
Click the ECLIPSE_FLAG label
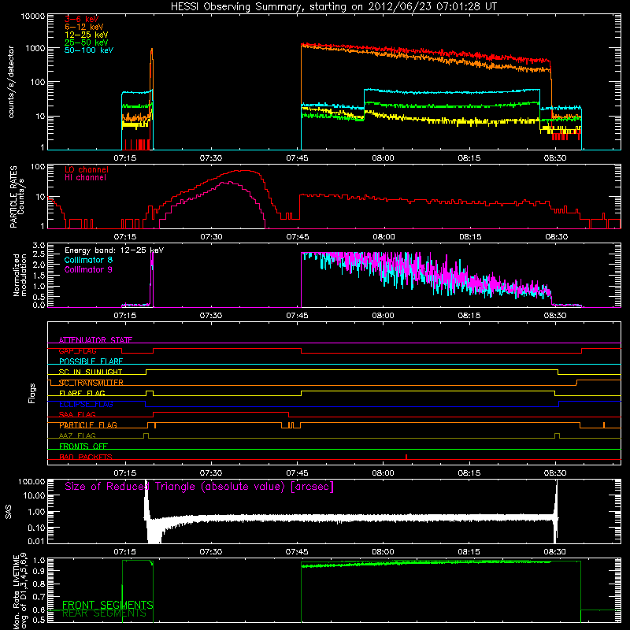pyautogui.click(x=86, y=404)
